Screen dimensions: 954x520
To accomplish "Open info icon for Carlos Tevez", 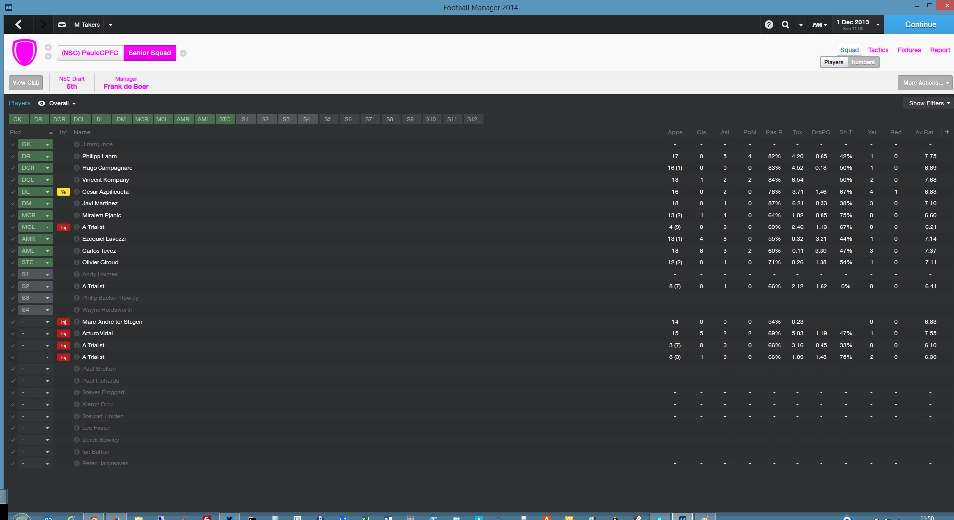I will pos(77,251).
